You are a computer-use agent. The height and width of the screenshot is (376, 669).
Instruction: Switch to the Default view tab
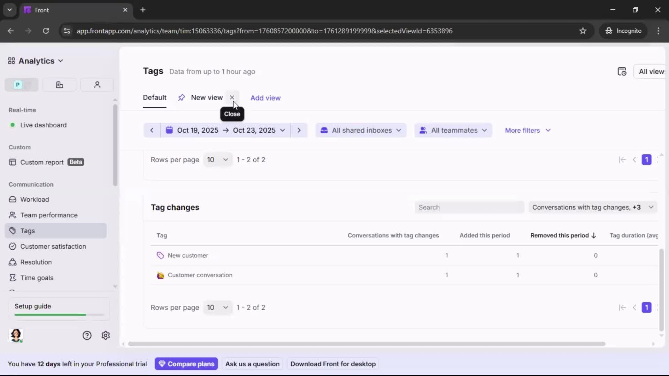pyautogui.click(x=155, y=98)
